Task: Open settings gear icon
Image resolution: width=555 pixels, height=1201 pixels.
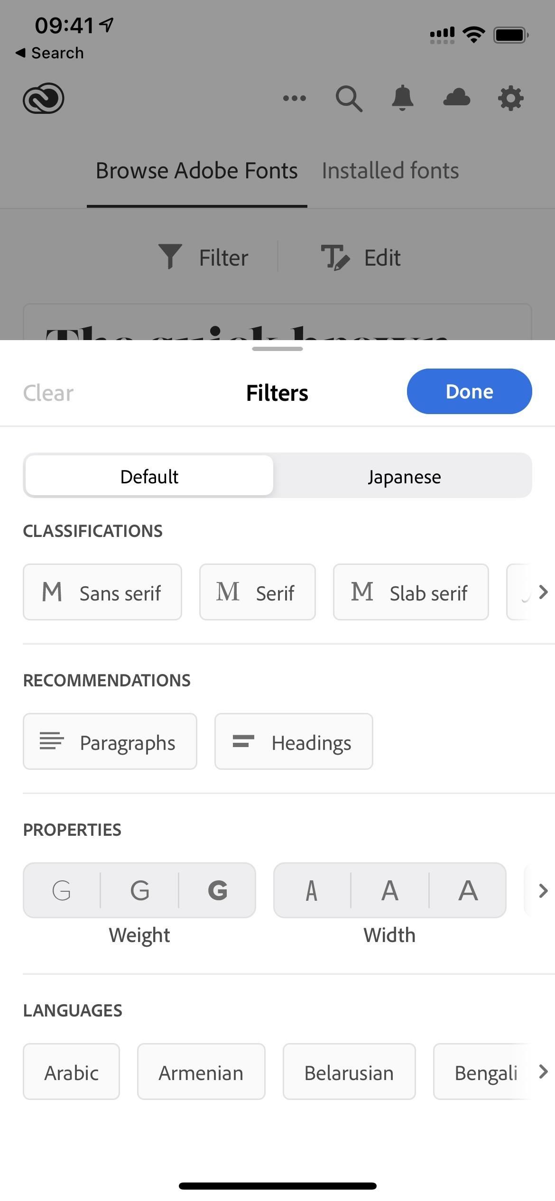Action: tap(511, 99)
